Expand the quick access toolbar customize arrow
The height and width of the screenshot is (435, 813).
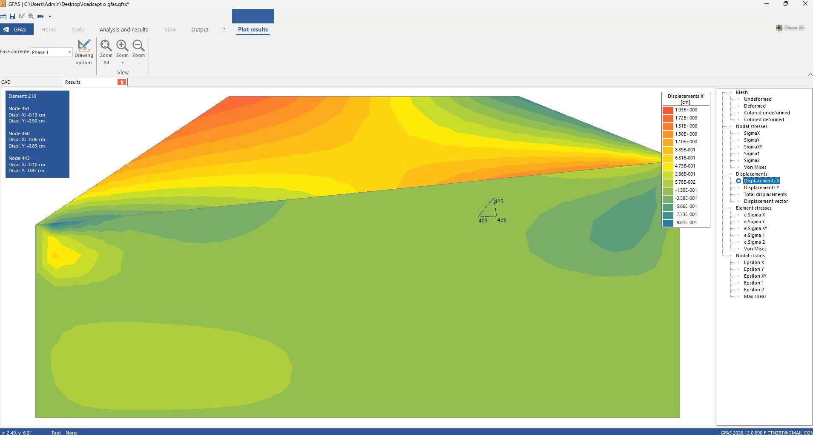50,17
